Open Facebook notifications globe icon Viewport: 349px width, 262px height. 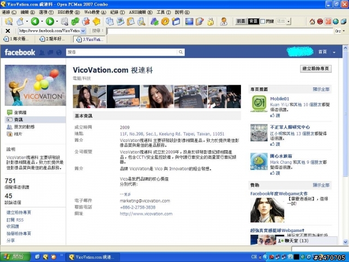point(59,52)
